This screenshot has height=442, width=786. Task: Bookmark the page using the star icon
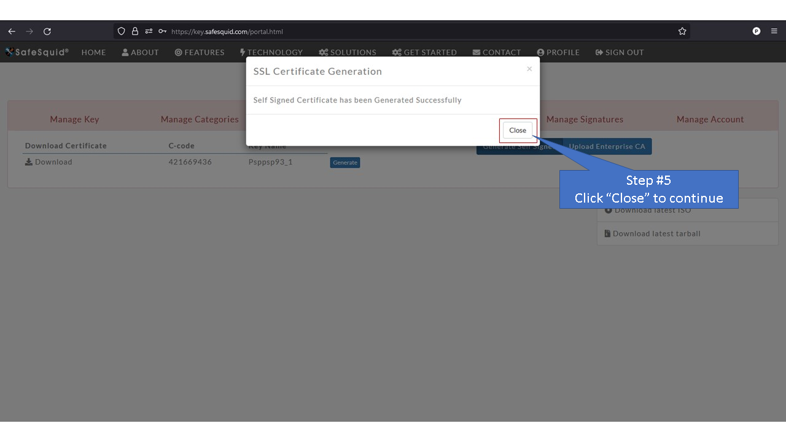682,31
